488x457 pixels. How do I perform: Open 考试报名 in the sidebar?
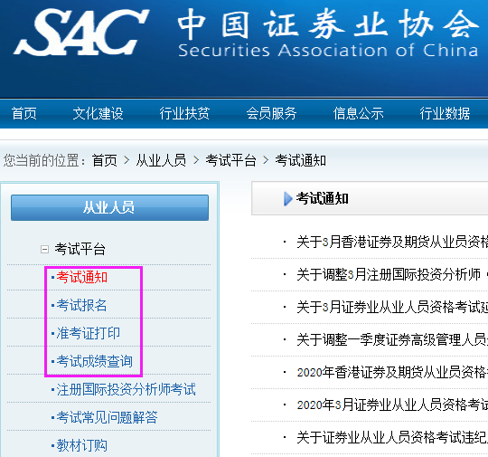(x=82, y=305)
